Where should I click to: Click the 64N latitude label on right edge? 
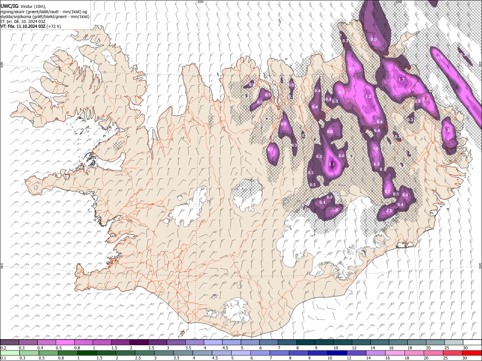point(480,265)
